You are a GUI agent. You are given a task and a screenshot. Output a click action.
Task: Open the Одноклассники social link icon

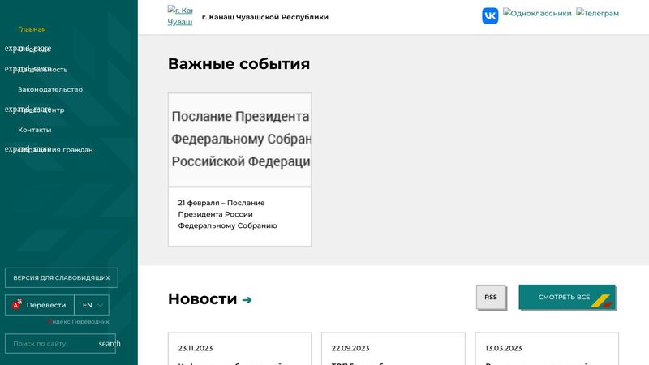[x=537, y=14]
